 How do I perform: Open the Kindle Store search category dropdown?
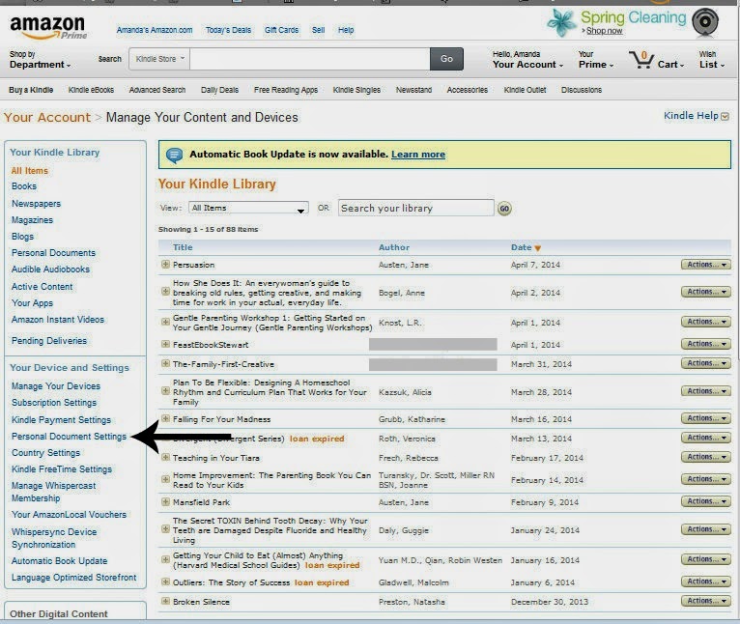(x=159, y=59)
